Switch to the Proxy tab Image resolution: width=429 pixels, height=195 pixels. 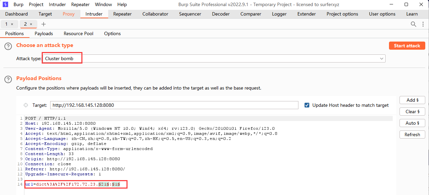click(x=69, y=14)
